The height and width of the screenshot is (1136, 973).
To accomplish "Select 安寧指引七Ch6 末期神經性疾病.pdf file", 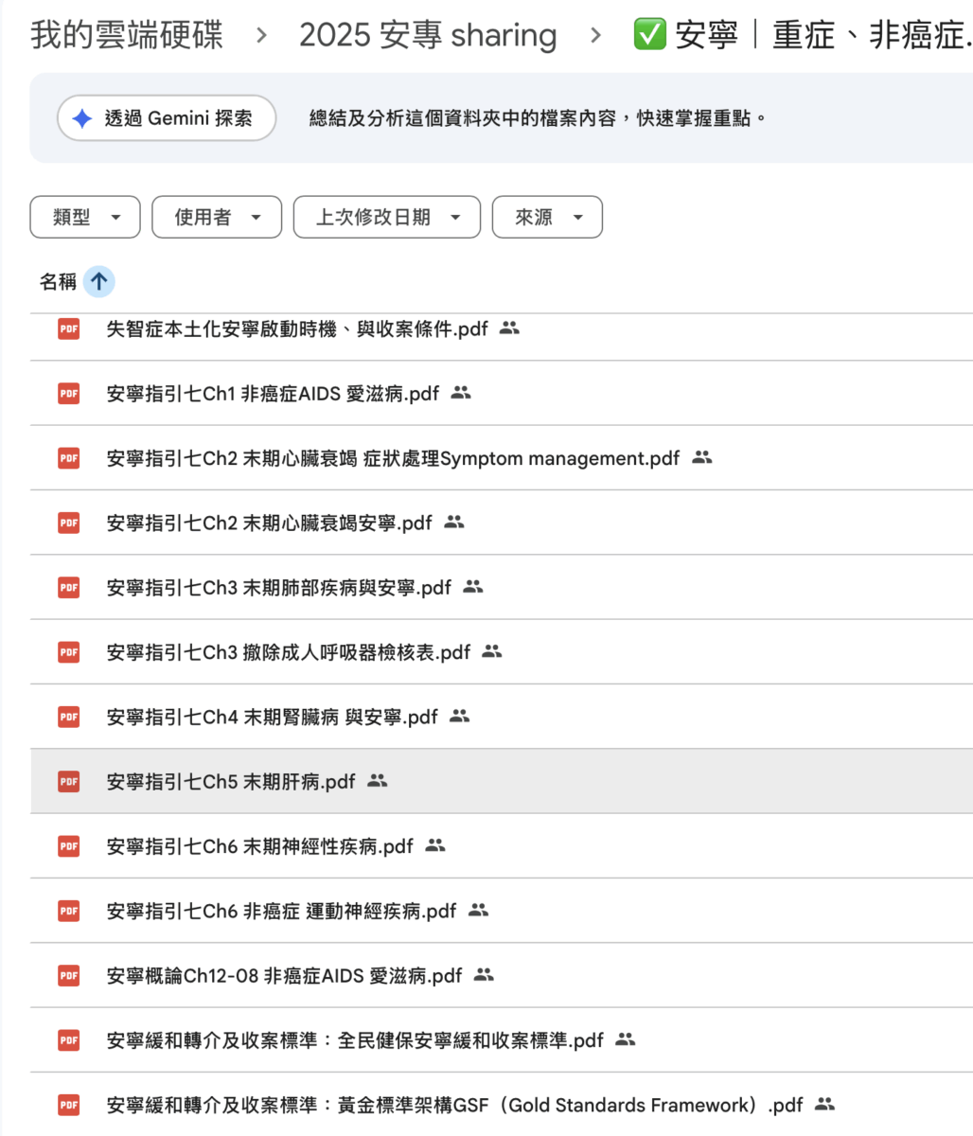I will point(259,846).
